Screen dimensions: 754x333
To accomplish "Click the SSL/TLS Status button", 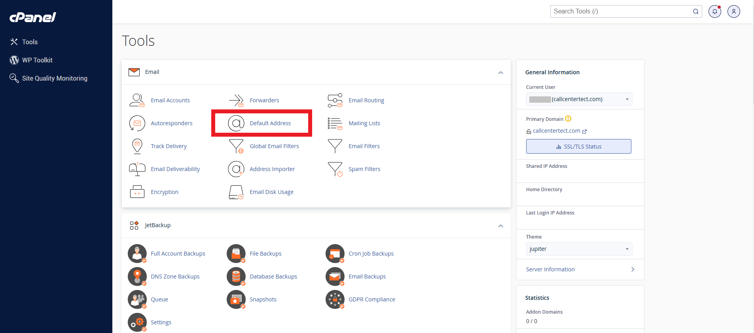I will coord(578,147).
